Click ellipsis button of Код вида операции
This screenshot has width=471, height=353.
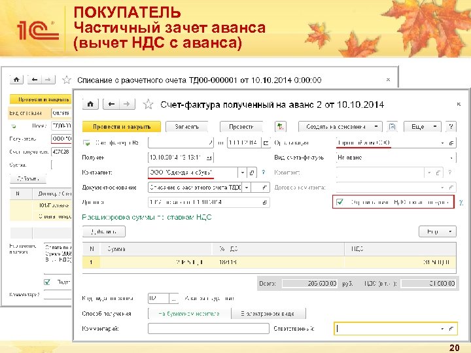174,298
